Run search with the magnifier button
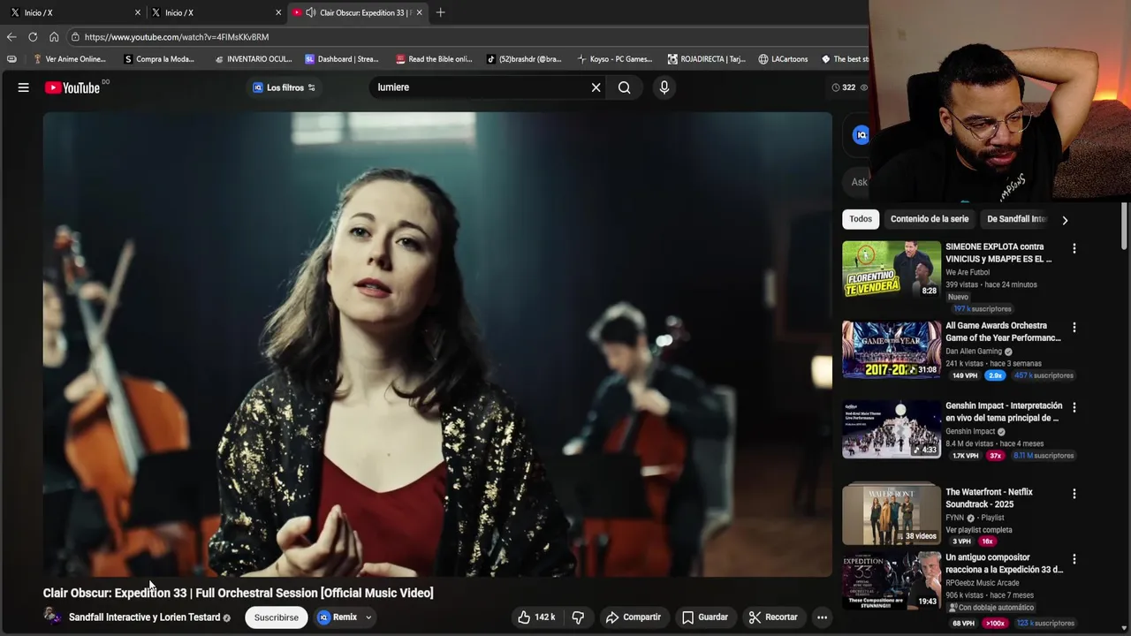This screenshot has width=1131, height=636. (625, 87)
